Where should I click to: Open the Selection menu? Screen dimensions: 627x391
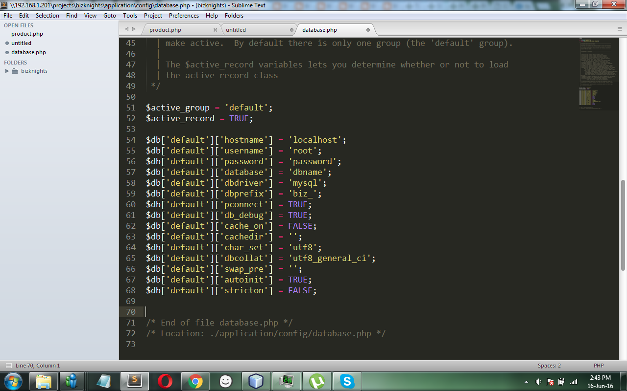point(48,16)
